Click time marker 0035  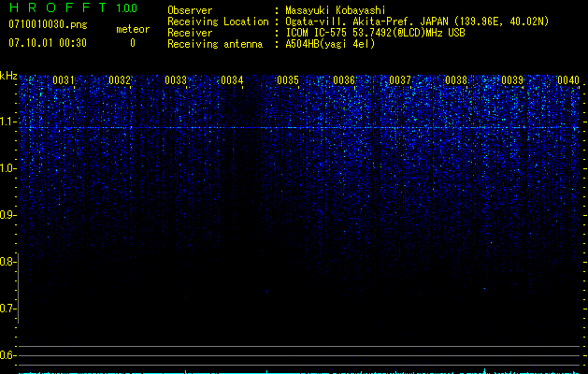288,80
